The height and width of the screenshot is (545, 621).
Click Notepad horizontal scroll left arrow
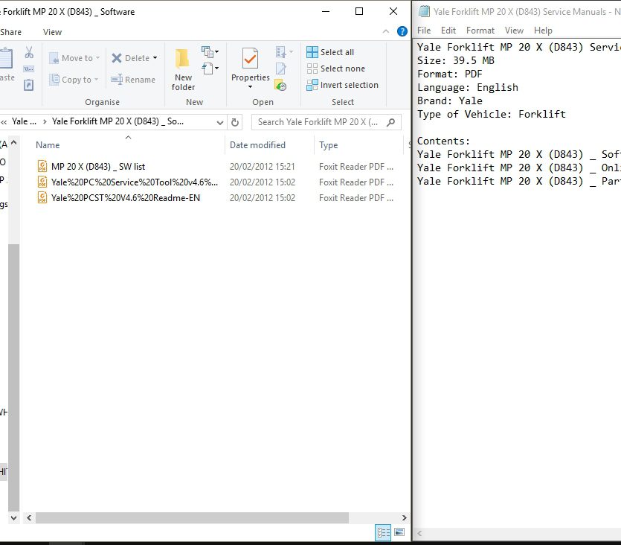click(x=419, y=534)
